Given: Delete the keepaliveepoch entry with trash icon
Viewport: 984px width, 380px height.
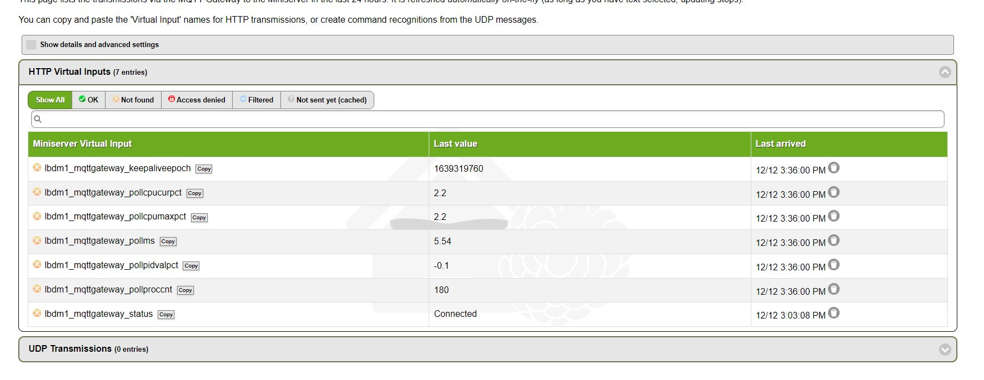Looking at the screenshot, I should (x=834, y=168).
